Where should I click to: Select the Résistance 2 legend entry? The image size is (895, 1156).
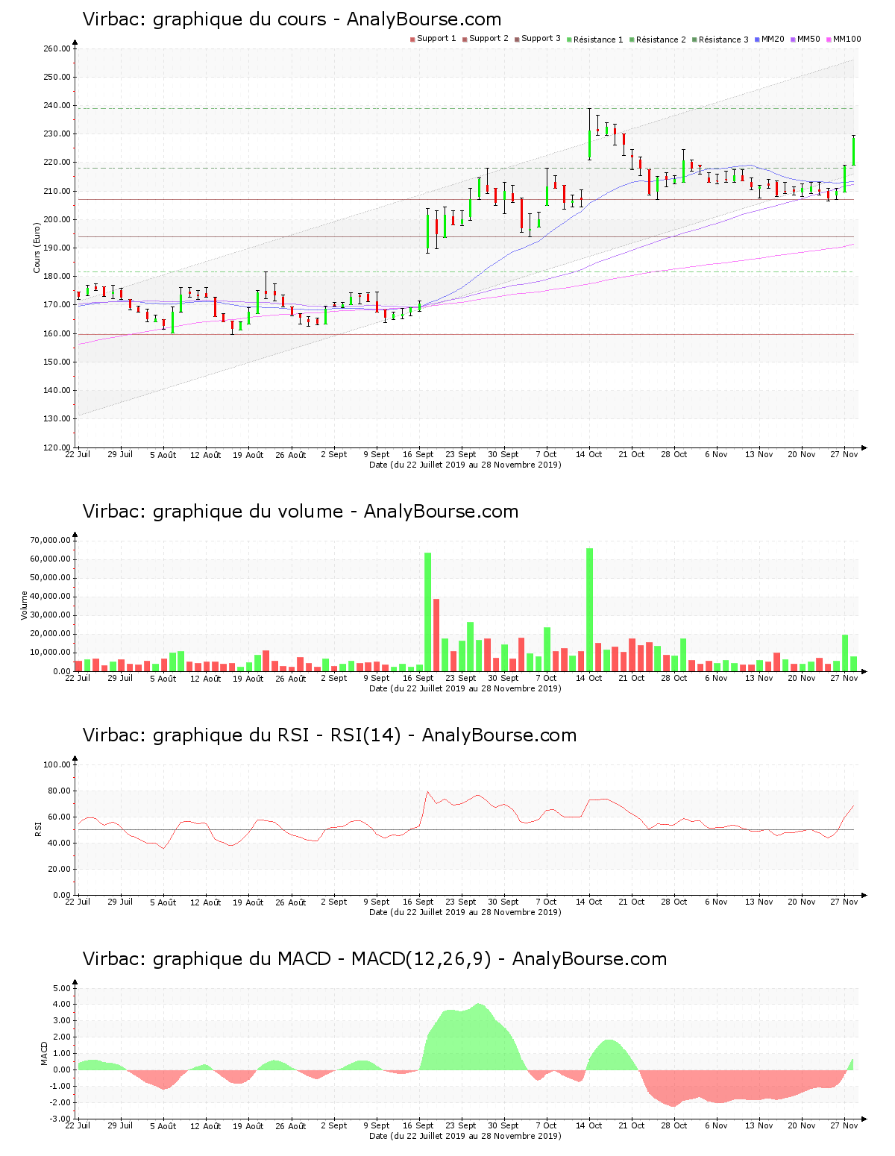point(657,40)
